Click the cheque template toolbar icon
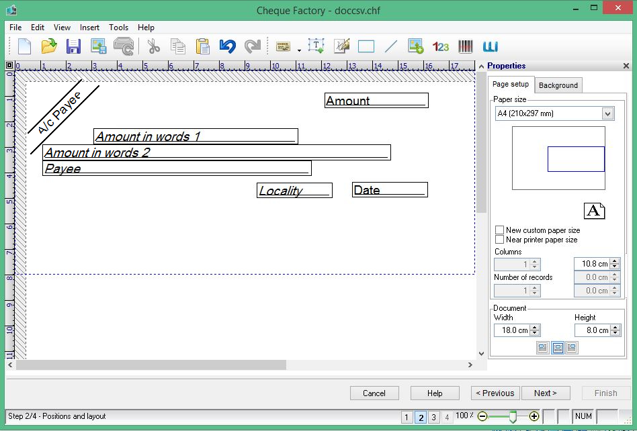This screenshot has height=431, width=637. 283,46
